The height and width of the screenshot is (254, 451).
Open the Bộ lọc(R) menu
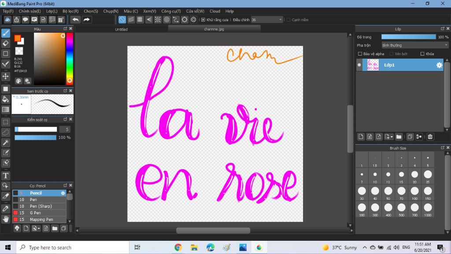tap(70, 11)
